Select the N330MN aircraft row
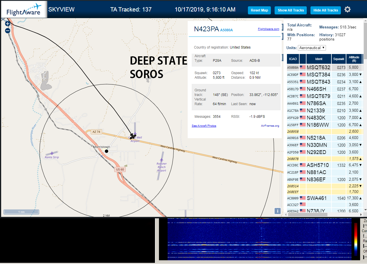The image size is (367, 264). 325,145
